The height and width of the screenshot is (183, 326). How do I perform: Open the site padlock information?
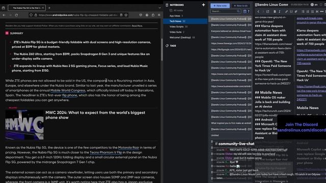point(36,15)
